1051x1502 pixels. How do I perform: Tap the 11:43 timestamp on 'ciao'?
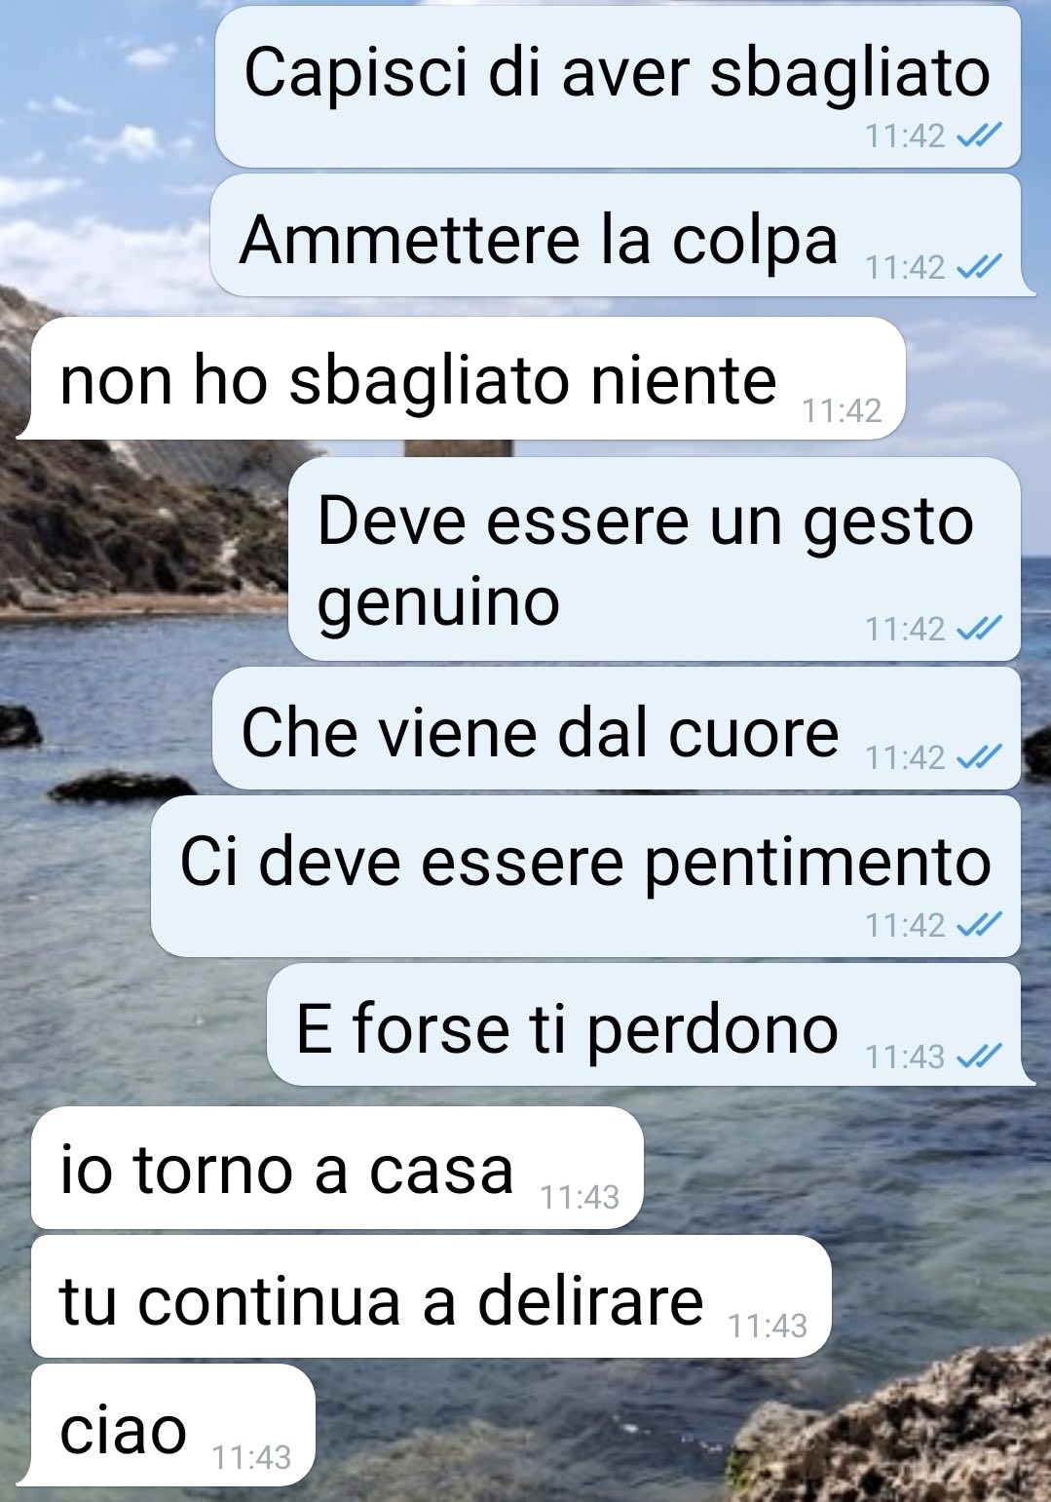[x=251, y=1457]
